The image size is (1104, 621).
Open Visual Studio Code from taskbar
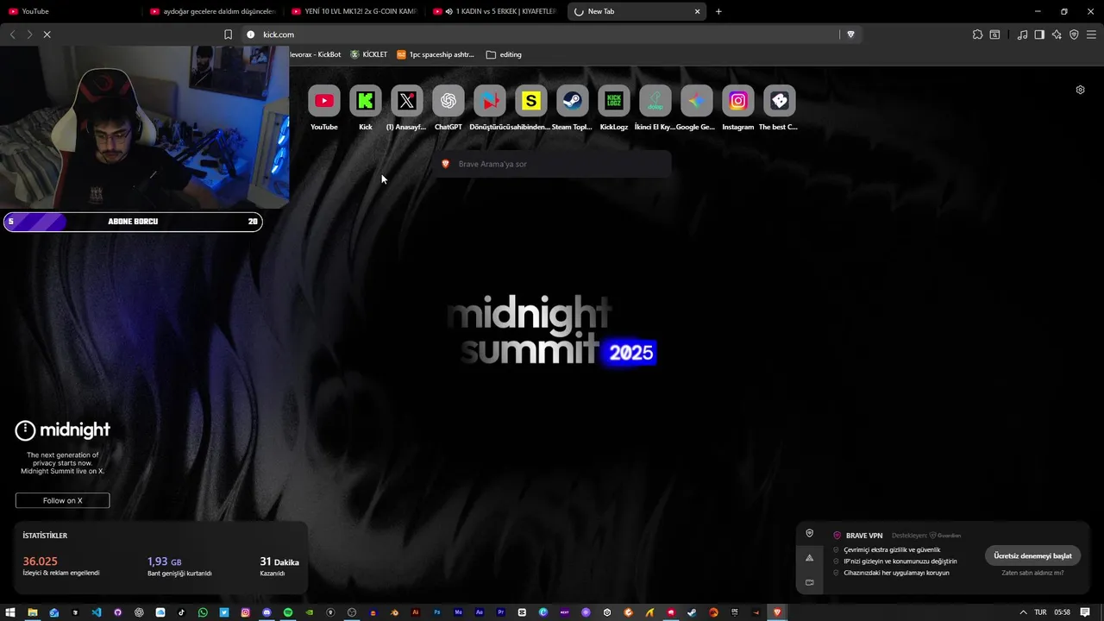coord(97,612)
